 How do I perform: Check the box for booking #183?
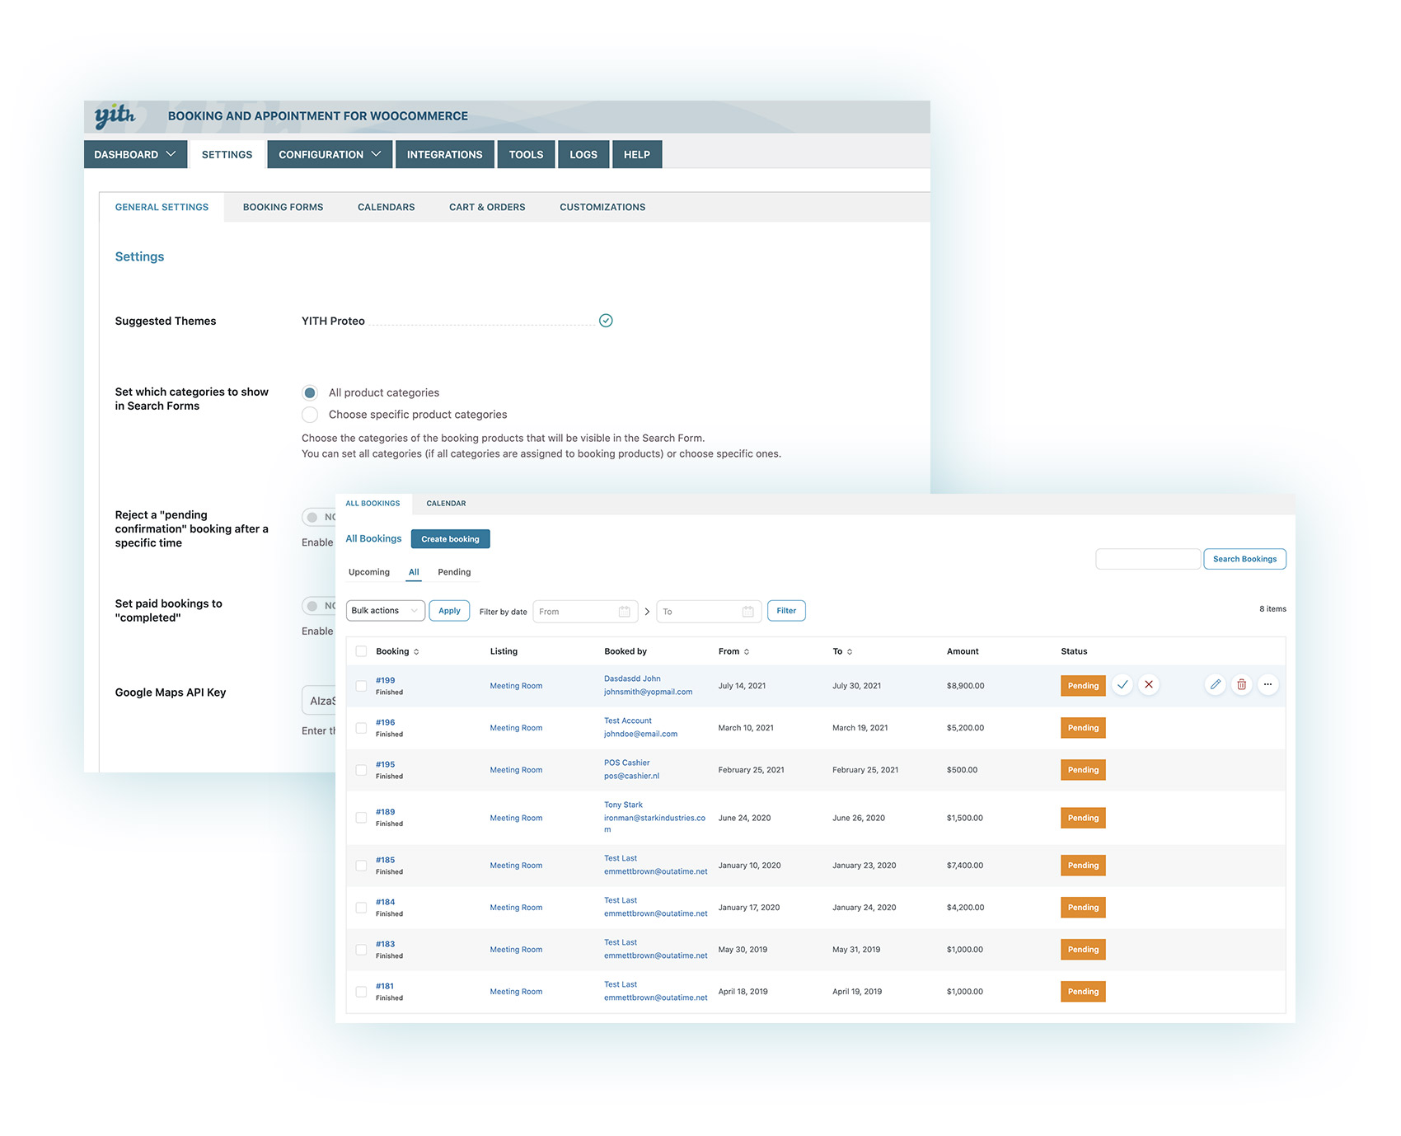[x=361, y=950]
